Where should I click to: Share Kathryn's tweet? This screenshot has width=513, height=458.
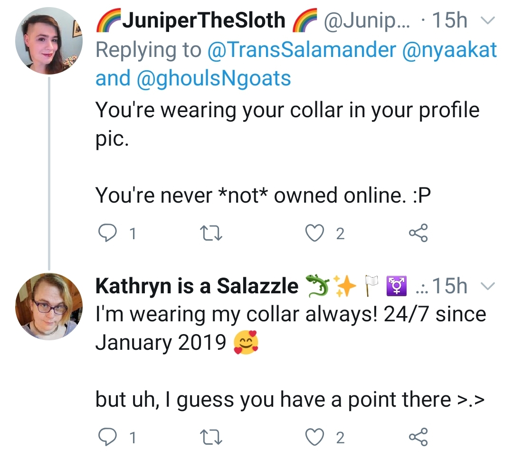pos(418,437)
